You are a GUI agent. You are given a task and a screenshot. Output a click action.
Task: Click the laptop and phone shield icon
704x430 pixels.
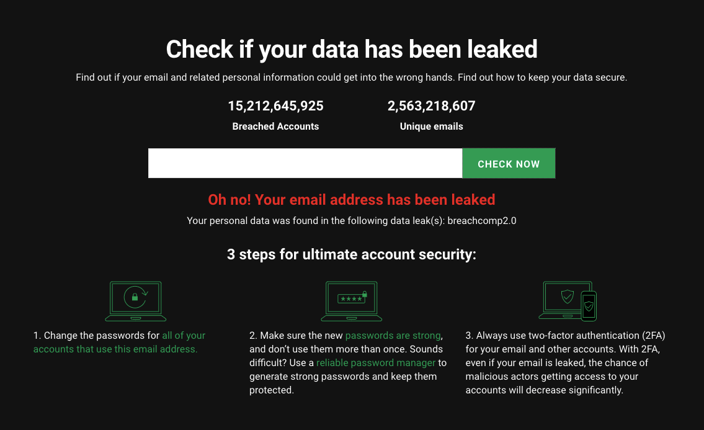pos(568,301)
